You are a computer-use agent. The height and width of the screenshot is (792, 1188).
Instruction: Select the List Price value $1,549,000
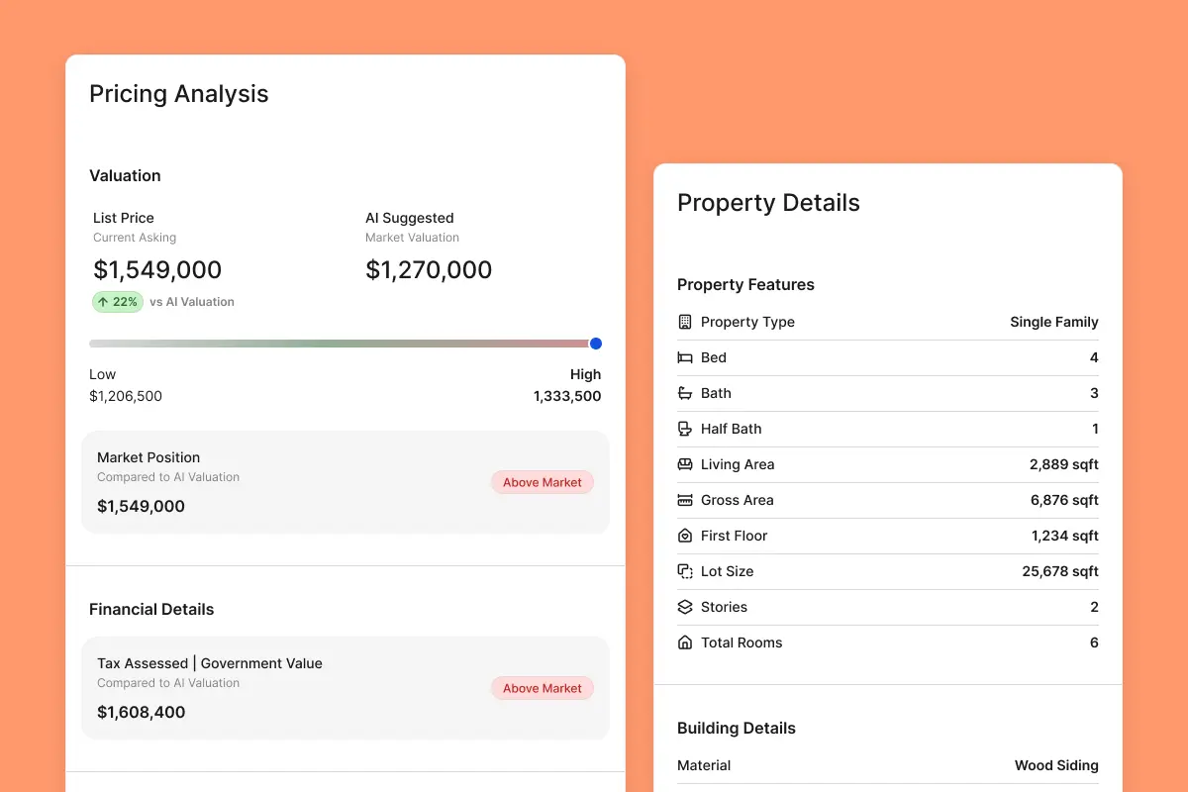(156, 269)
